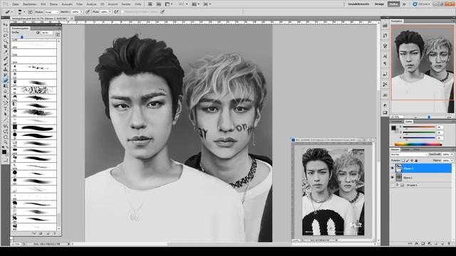Toggle the Brush panel from the options bar

(x=30, y=12)
